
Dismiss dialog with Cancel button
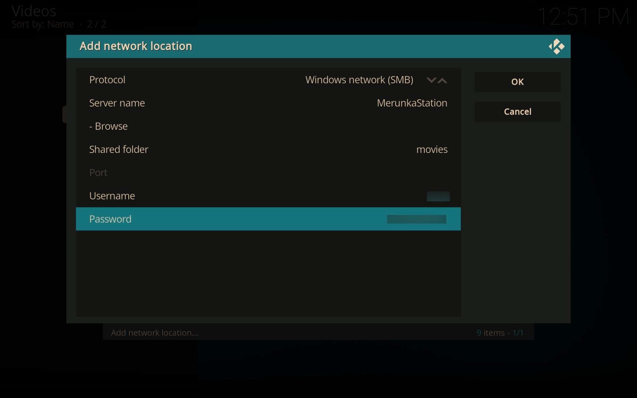518,112
